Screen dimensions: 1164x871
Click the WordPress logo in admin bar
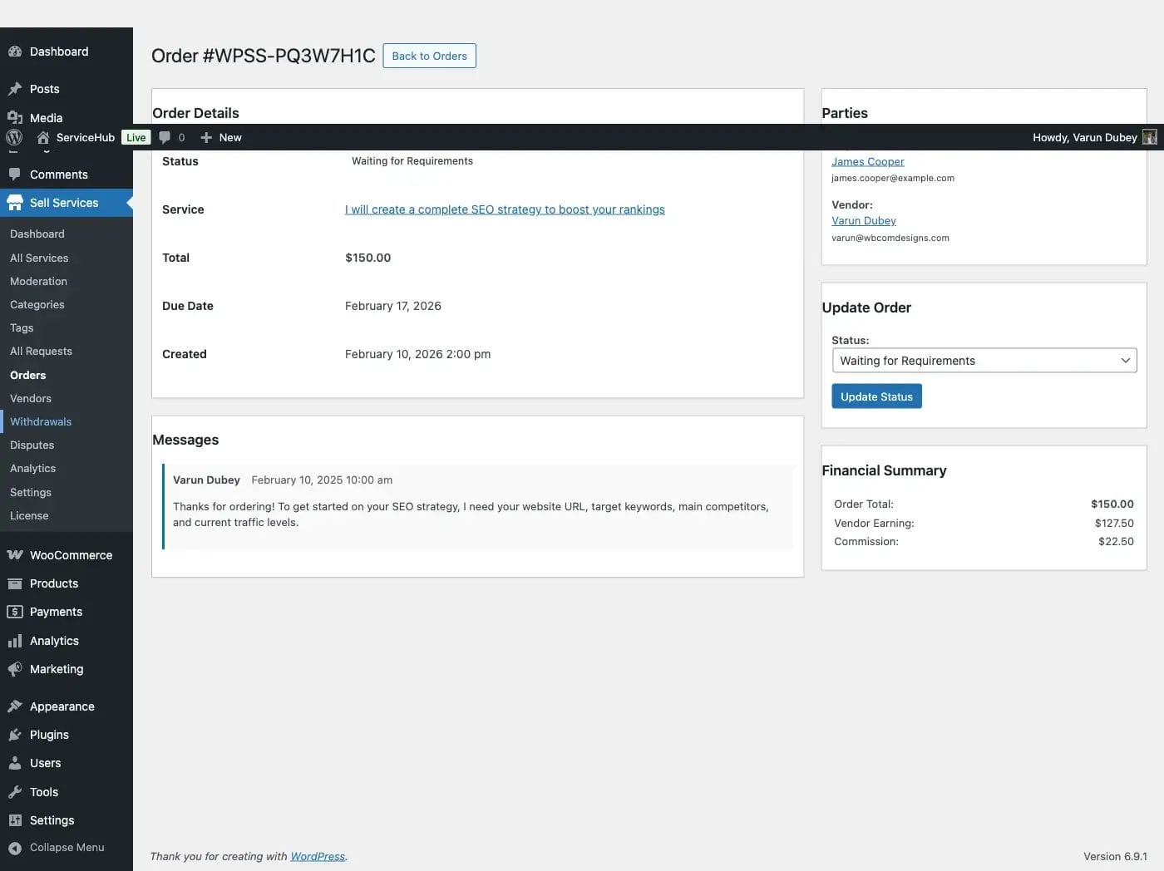pyautogui.click(x=13, y=137)
